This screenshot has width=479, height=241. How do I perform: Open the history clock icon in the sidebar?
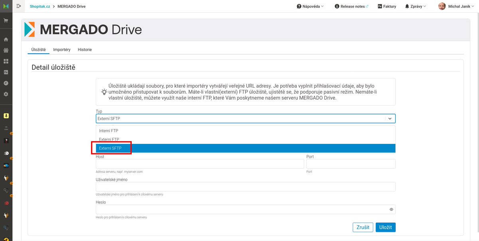coord(6,83)
